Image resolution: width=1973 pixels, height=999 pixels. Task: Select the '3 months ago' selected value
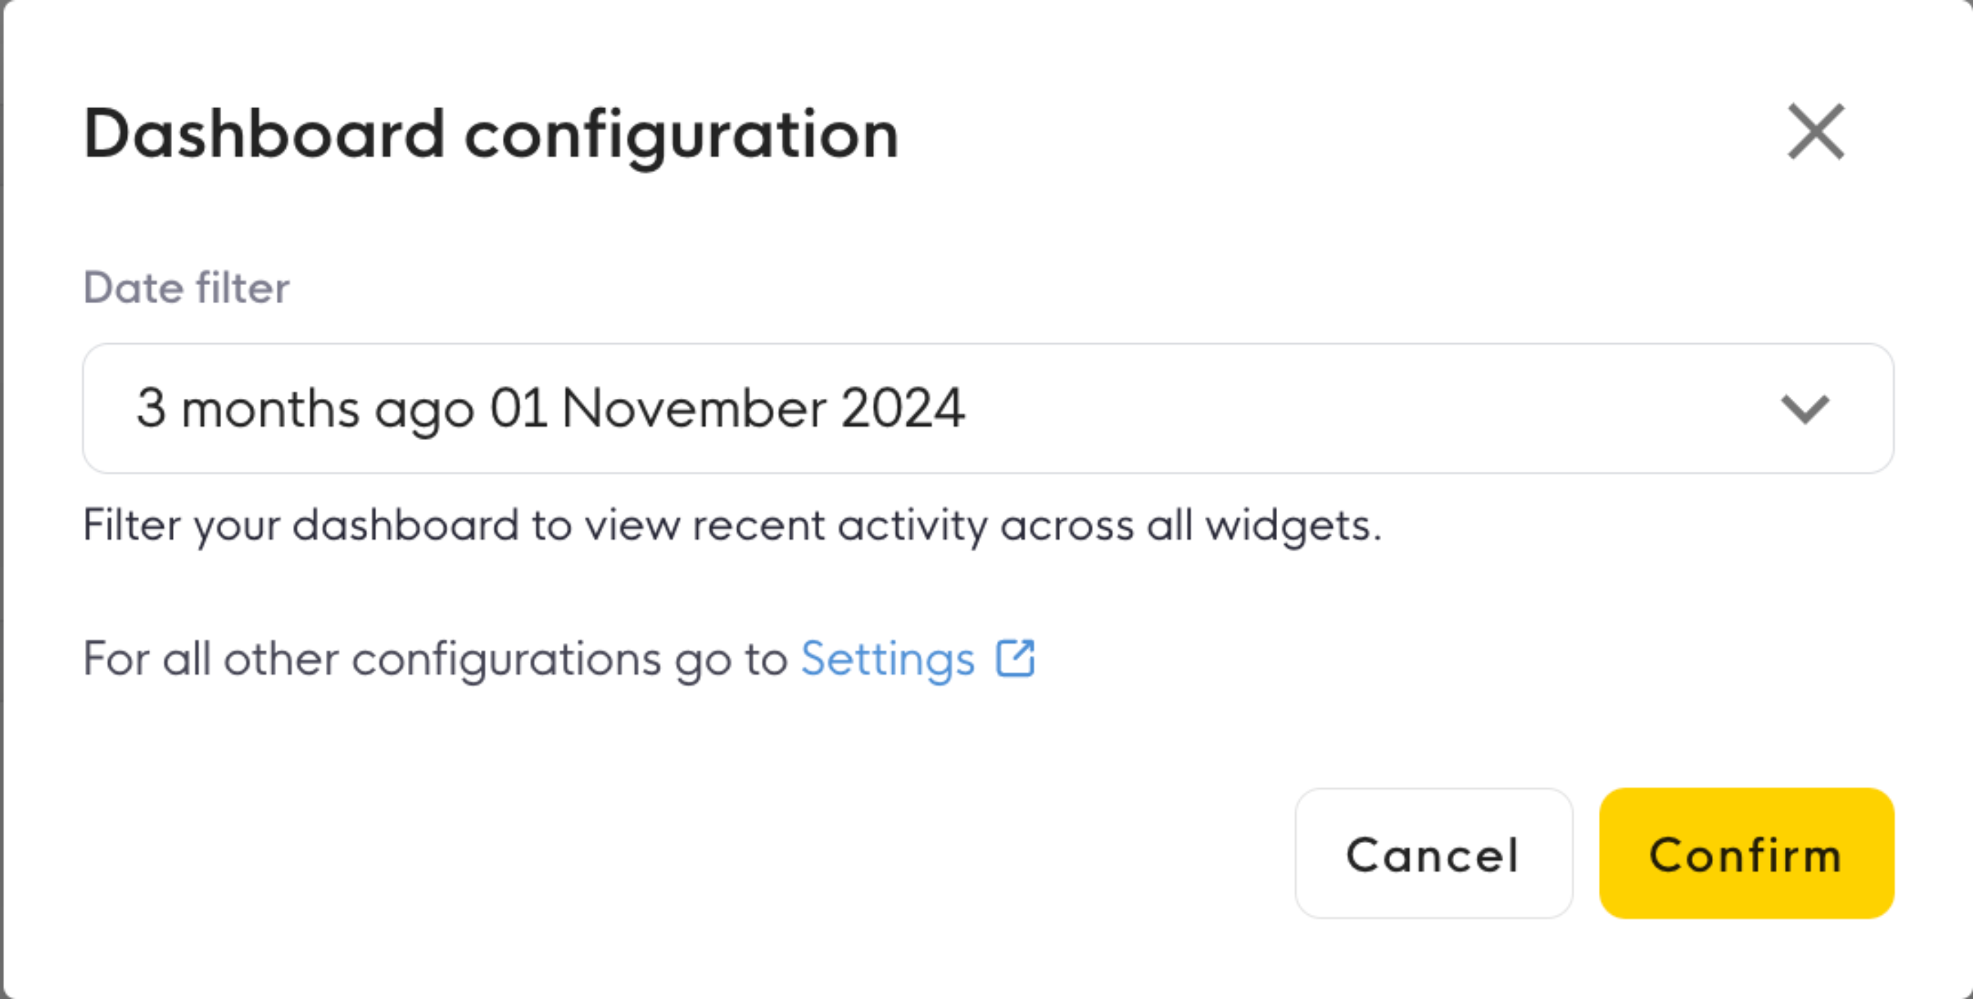[x=305, y=408]
